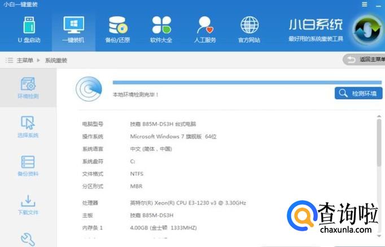Image resolution: width=385 pixels, height=247 pixels.
Task: Click the 主菜单 breadcrumb item
Action: [x=25, y=60]
